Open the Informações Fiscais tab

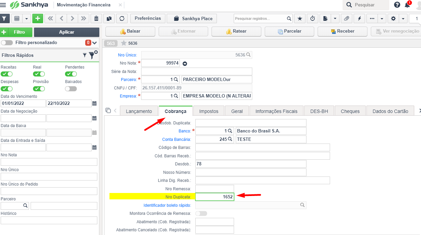click(276, 111)
